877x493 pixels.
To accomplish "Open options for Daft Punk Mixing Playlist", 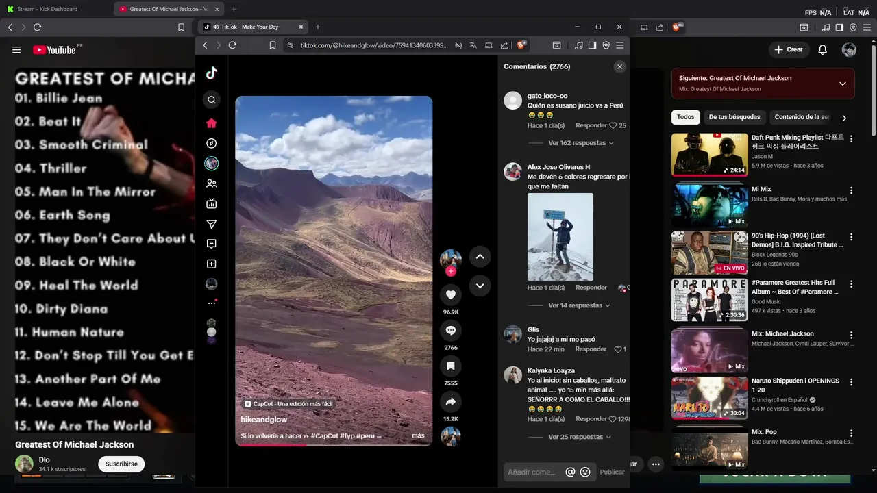I will [x=851, y=139].
